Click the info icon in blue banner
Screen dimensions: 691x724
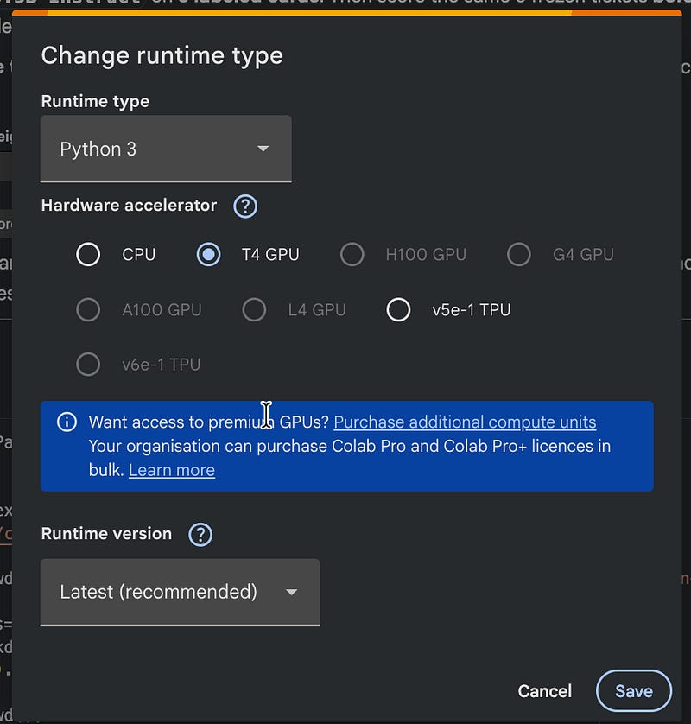[x=67, y=422]
